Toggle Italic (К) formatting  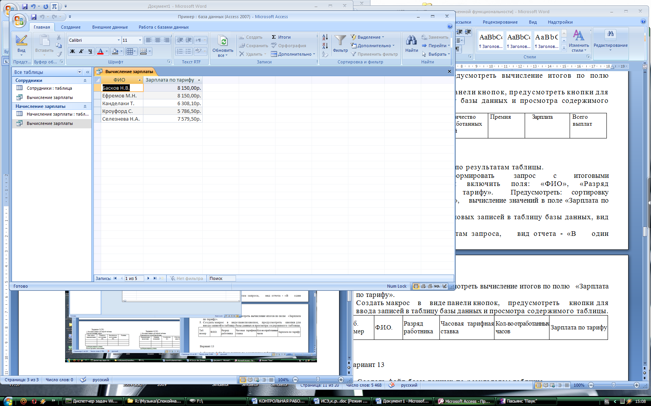click(x=81, y=51)
